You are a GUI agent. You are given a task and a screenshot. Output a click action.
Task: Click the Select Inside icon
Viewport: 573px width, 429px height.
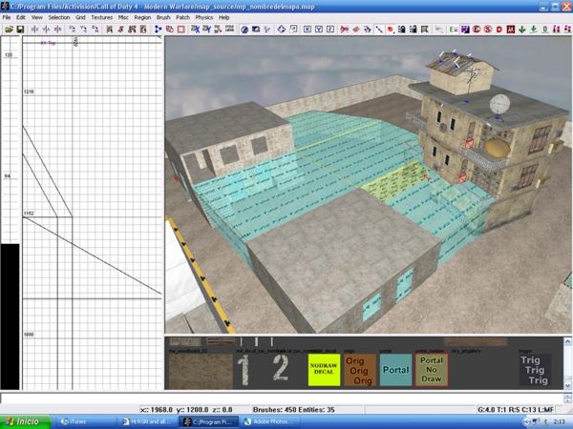[x=143, y=30]
